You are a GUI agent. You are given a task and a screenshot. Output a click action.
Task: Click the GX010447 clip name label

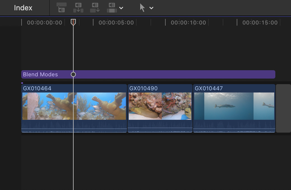209,88
